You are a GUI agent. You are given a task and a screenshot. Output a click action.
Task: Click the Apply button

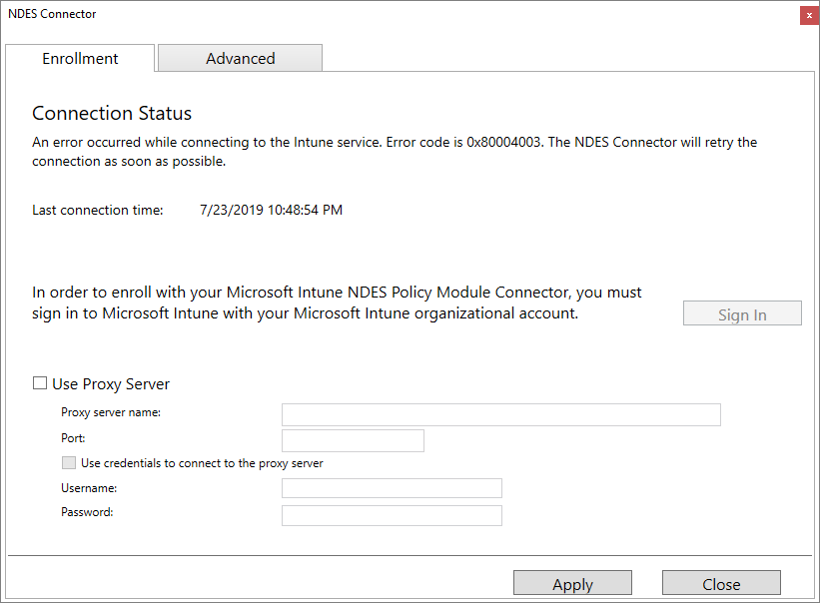(x=572, y=583)
